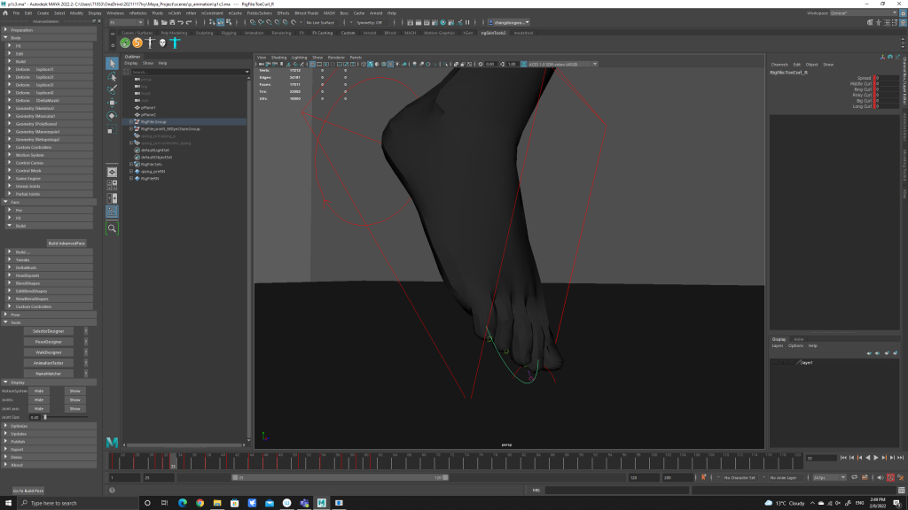Toggle layer1 visibility box
The height and width of the screenshot is (510, 908).
[x=776, y=363]
